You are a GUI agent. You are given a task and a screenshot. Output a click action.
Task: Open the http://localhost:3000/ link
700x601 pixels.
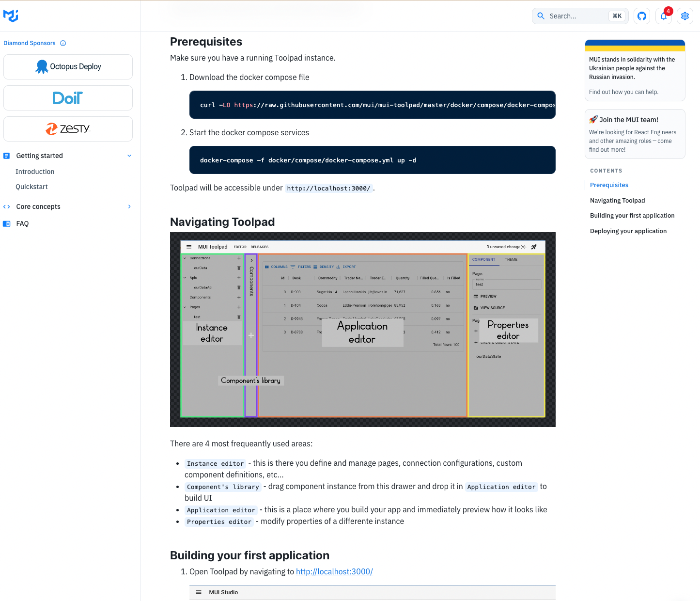click(x=334, y=572)
